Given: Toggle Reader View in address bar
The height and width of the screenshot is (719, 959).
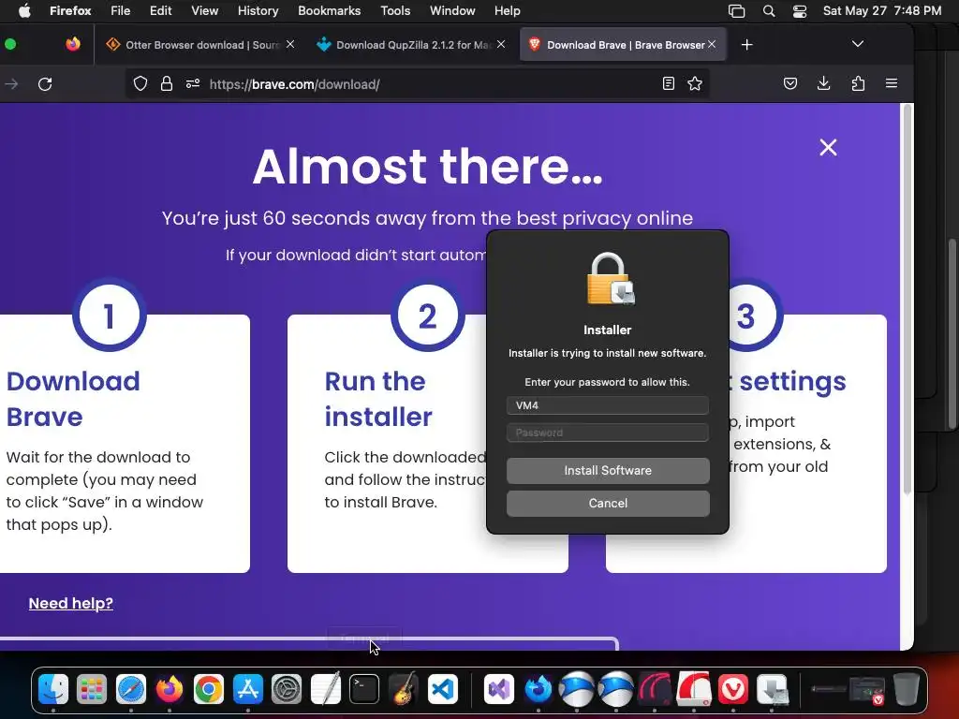Looking at the screenshot, I should [669, 83].
